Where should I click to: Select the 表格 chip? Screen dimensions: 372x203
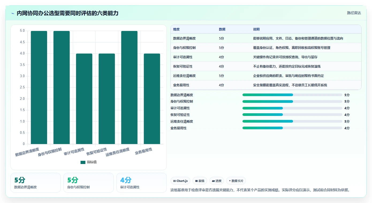200,181
